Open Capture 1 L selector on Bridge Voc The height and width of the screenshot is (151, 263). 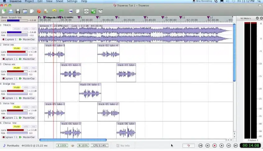(x=10, y=98)
